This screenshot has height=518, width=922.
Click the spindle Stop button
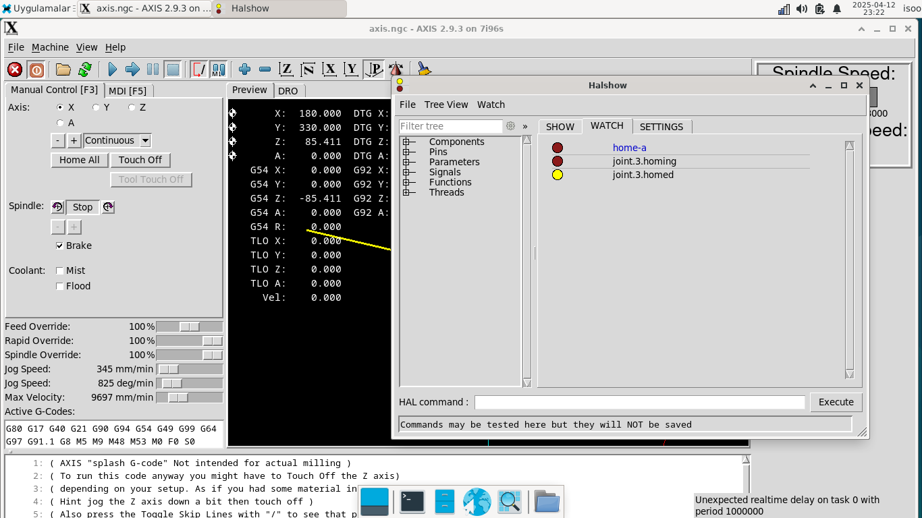tap(82, 207)
